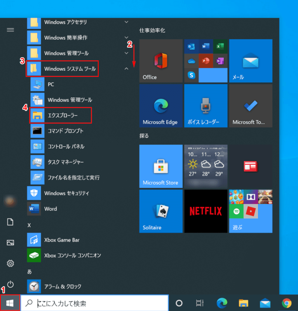The image size is (298, 311).
Task: Open the Power options button
Action: [10, 285]
